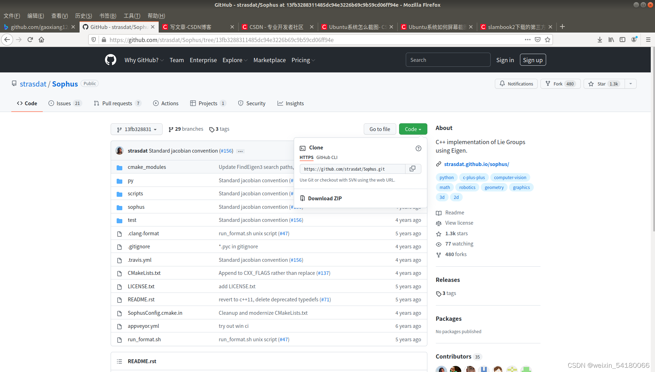Open the green Code dropdown button
This screenshot has width=655, height=372.
(x=413, y=129)
